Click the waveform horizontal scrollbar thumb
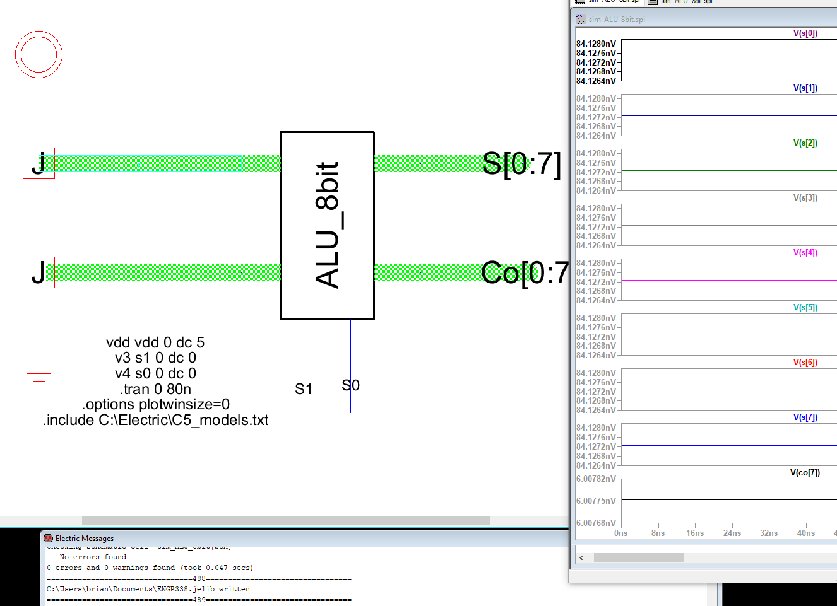This screenshot has height=606, width=837. tap(639, 557)
